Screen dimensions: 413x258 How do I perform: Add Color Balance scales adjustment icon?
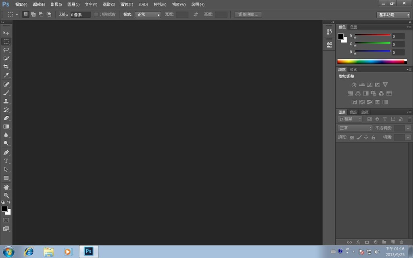point(358,94)
